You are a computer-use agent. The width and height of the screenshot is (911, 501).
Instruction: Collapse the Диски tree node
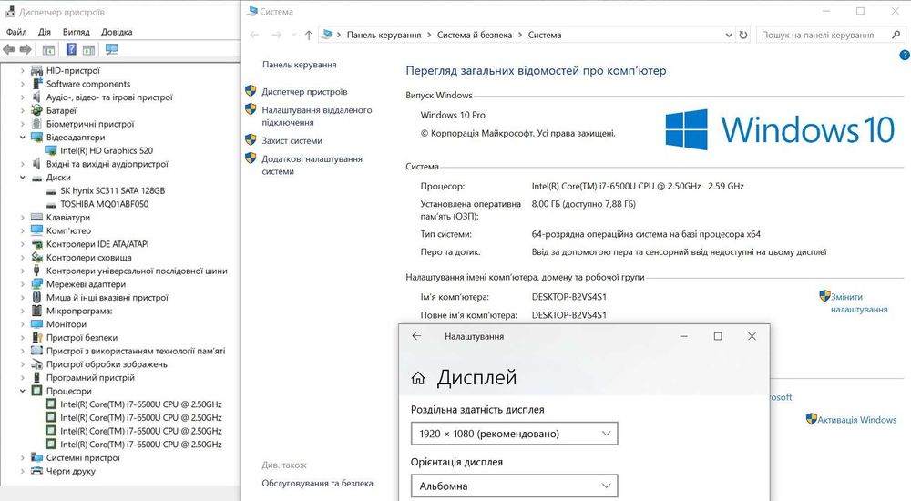pos(23,178)
